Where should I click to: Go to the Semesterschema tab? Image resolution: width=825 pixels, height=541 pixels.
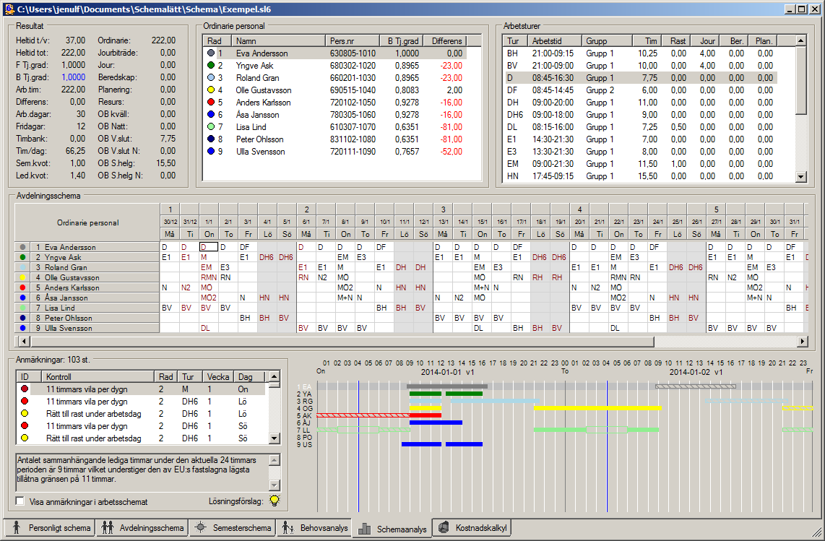point(232,527)
